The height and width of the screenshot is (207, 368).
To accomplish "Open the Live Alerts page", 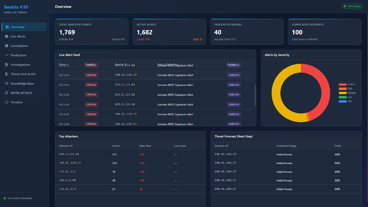I will click(x=24, y=36).
